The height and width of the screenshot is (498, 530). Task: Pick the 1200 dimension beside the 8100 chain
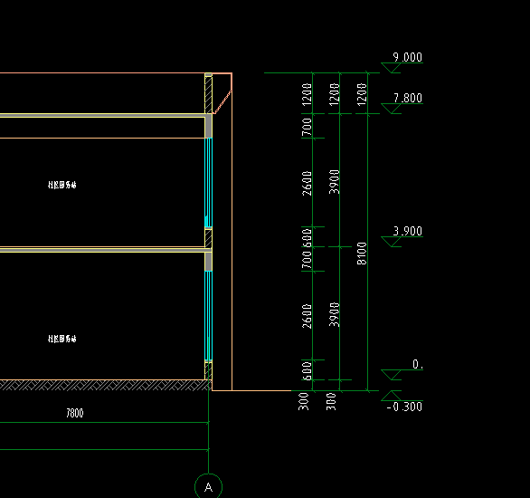click(x=362, y=94)
